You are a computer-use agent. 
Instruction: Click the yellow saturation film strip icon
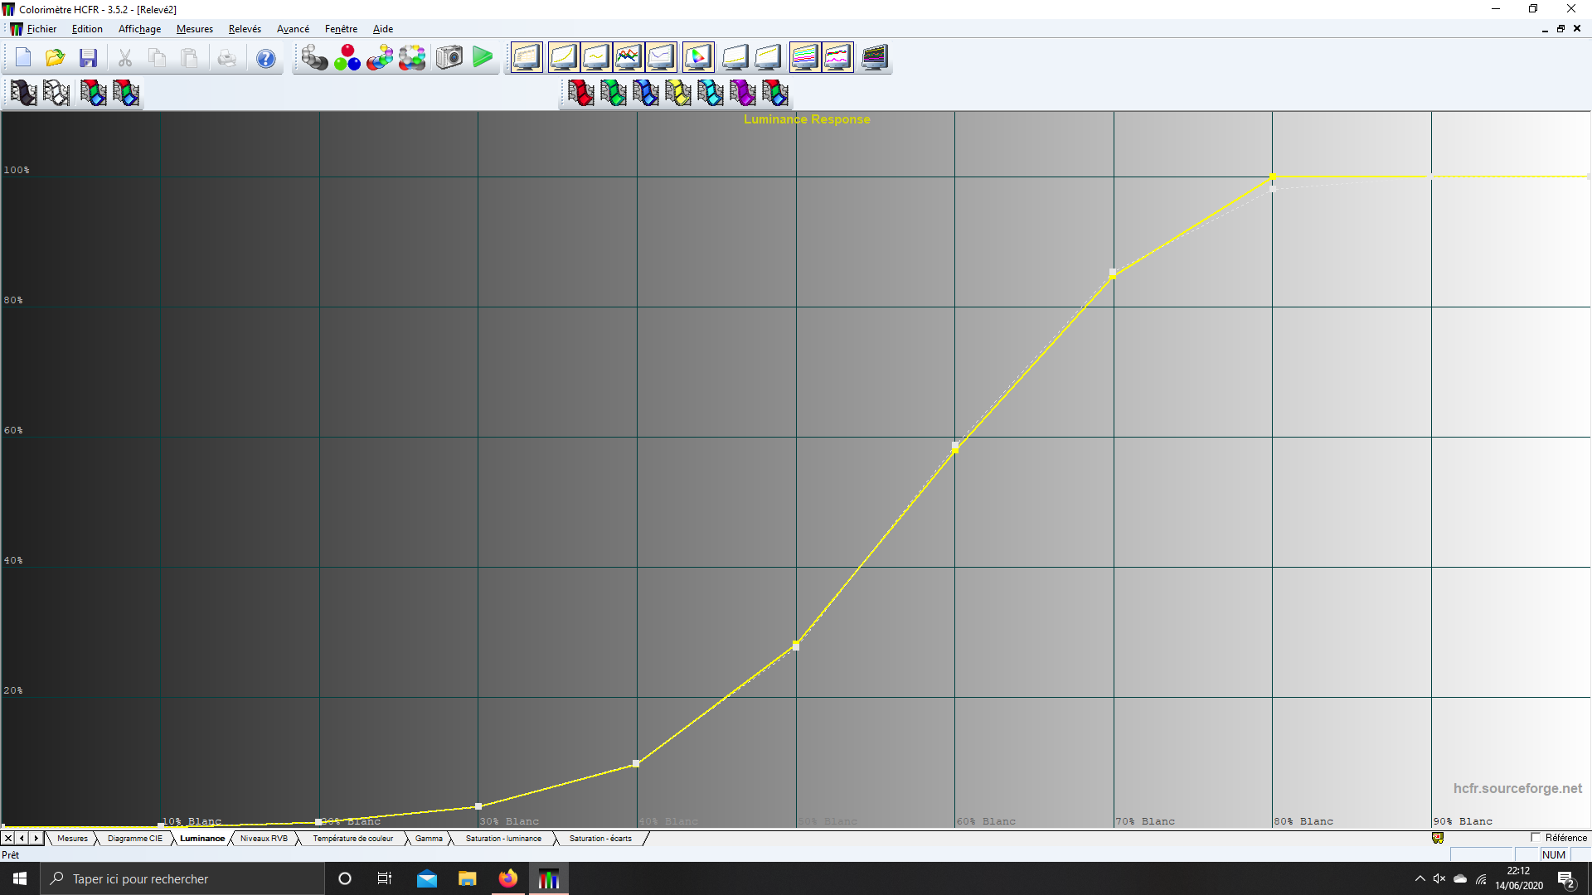[x=677, y=93]
